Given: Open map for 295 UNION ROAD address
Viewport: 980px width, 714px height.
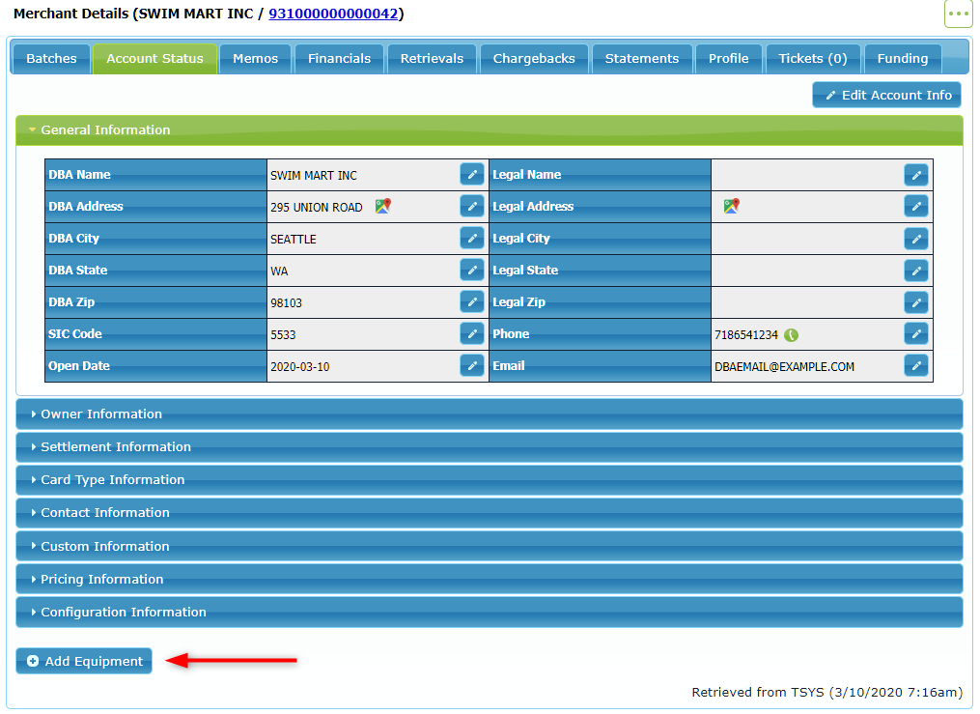Looking at the screenshot, I should click(x=382, y=206).
